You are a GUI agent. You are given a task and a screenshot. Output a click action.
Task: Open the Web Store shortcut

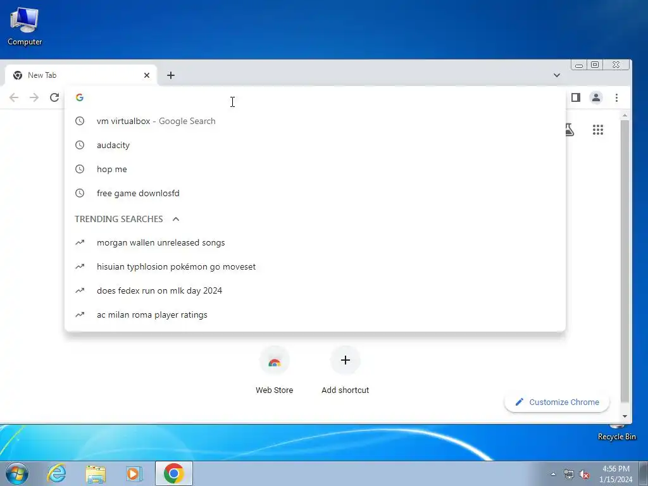(x=275, y=370)
